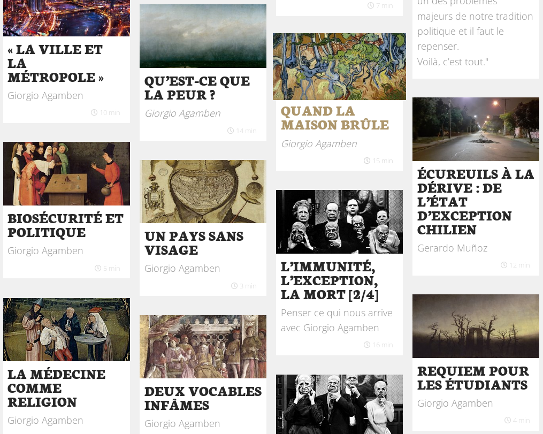Click clock icon beside 3 min
543x434 pixels.
[x=234, y=286]
